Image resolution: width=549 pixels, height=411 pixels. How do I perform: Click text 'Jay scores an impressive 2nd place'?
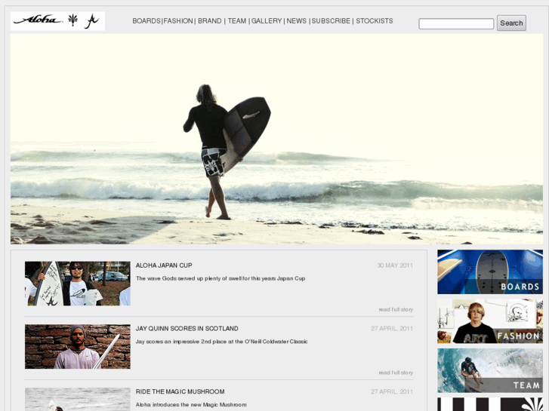[221, 342]
